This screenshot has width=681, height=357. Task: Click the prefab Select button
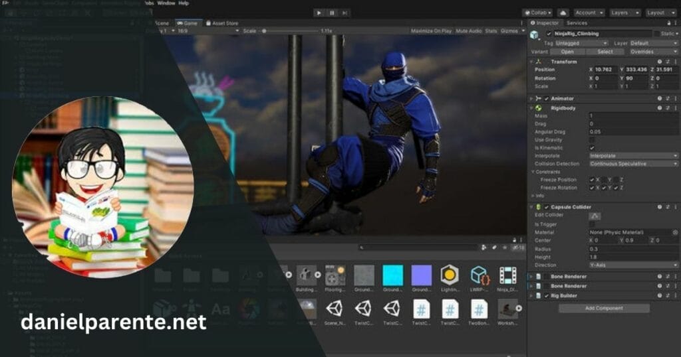pos(605,52)
